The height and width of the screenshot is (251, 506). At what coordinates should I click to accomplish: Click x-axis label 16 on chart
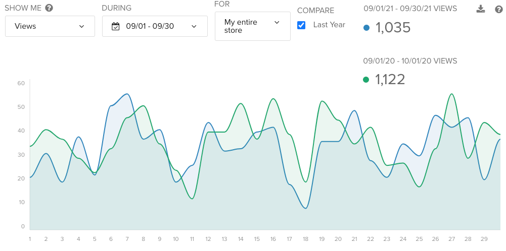coord(273,239)
